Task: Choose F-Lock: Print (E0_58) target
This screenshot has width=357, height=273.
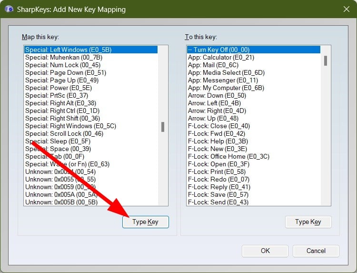Action: click(254, 172)
